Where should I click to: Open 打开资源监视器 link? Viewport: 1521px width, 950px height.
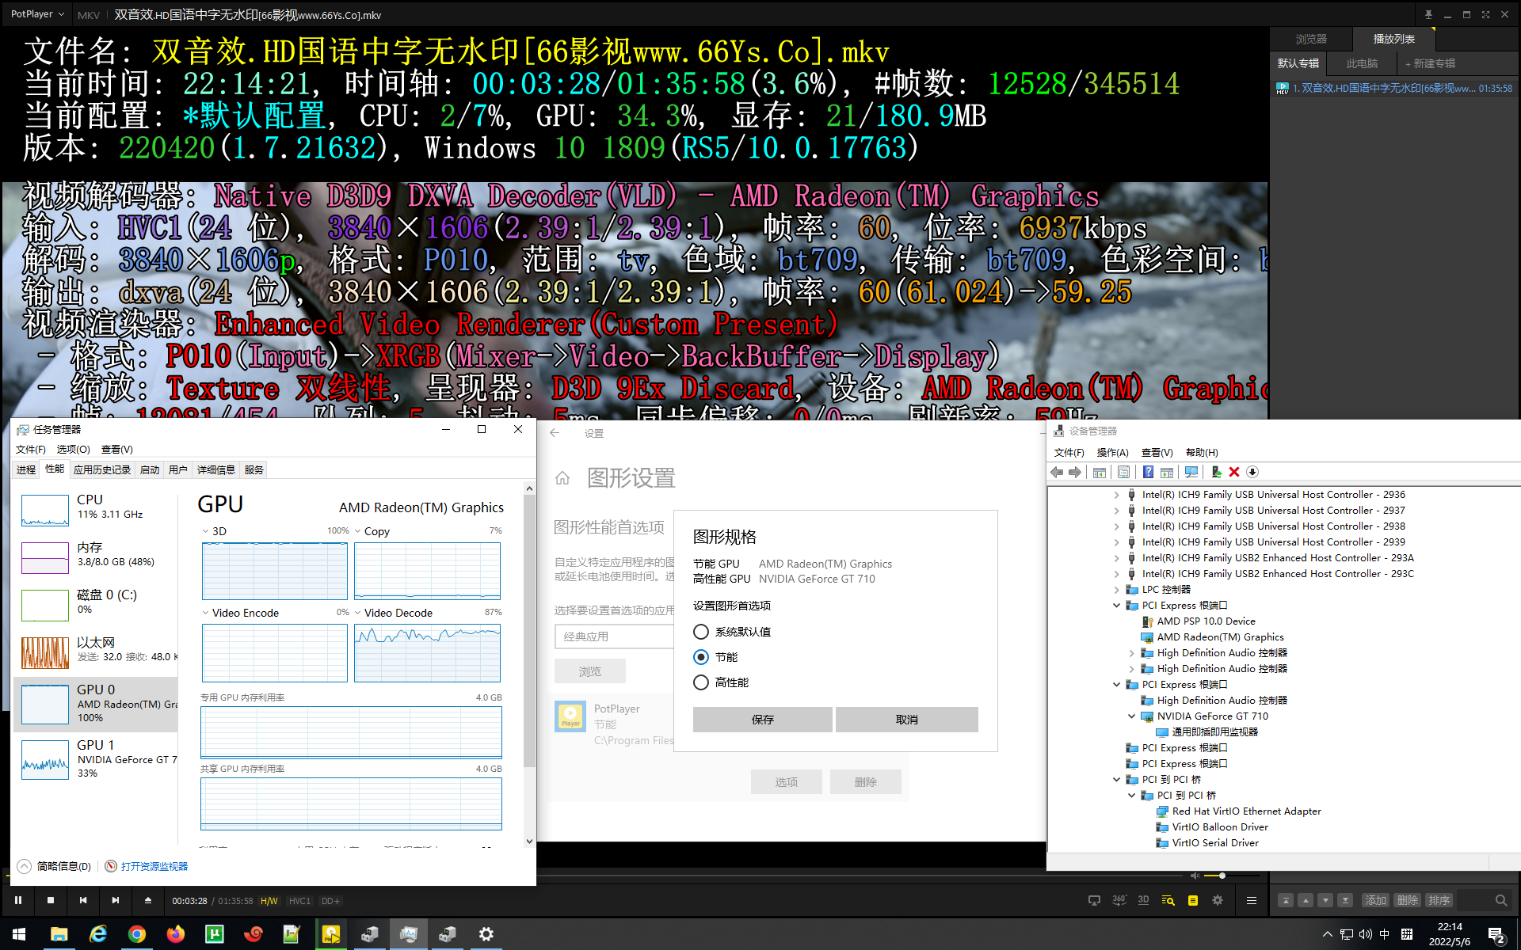click(x=154, y=866)
